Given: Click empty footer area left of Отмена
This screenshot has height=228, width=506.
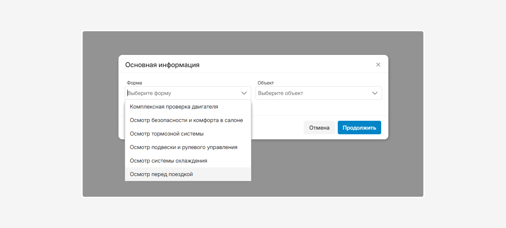Looking at the screenshot, I should coord(276,128).
